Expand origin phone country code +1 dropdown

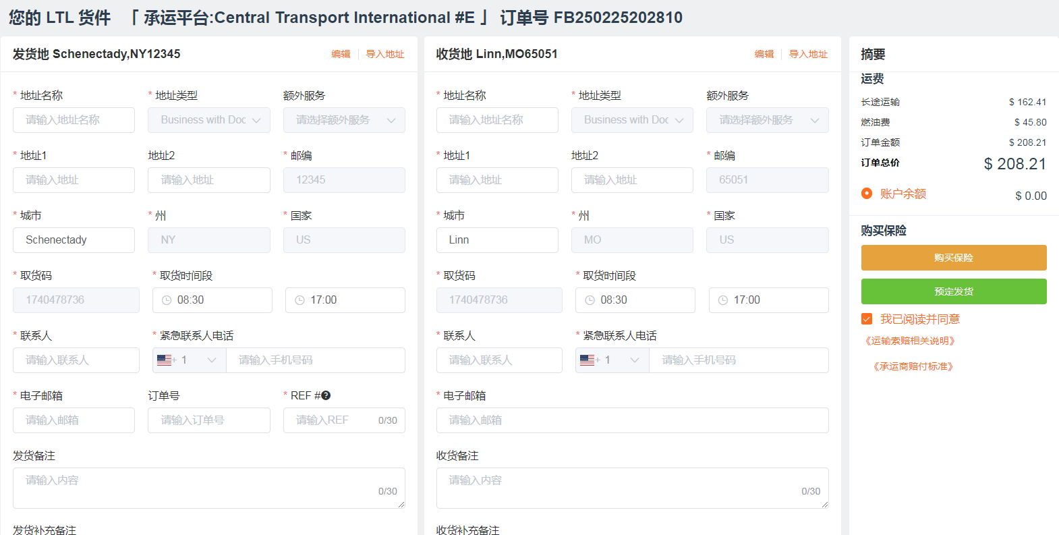click(x=190, y=360)
